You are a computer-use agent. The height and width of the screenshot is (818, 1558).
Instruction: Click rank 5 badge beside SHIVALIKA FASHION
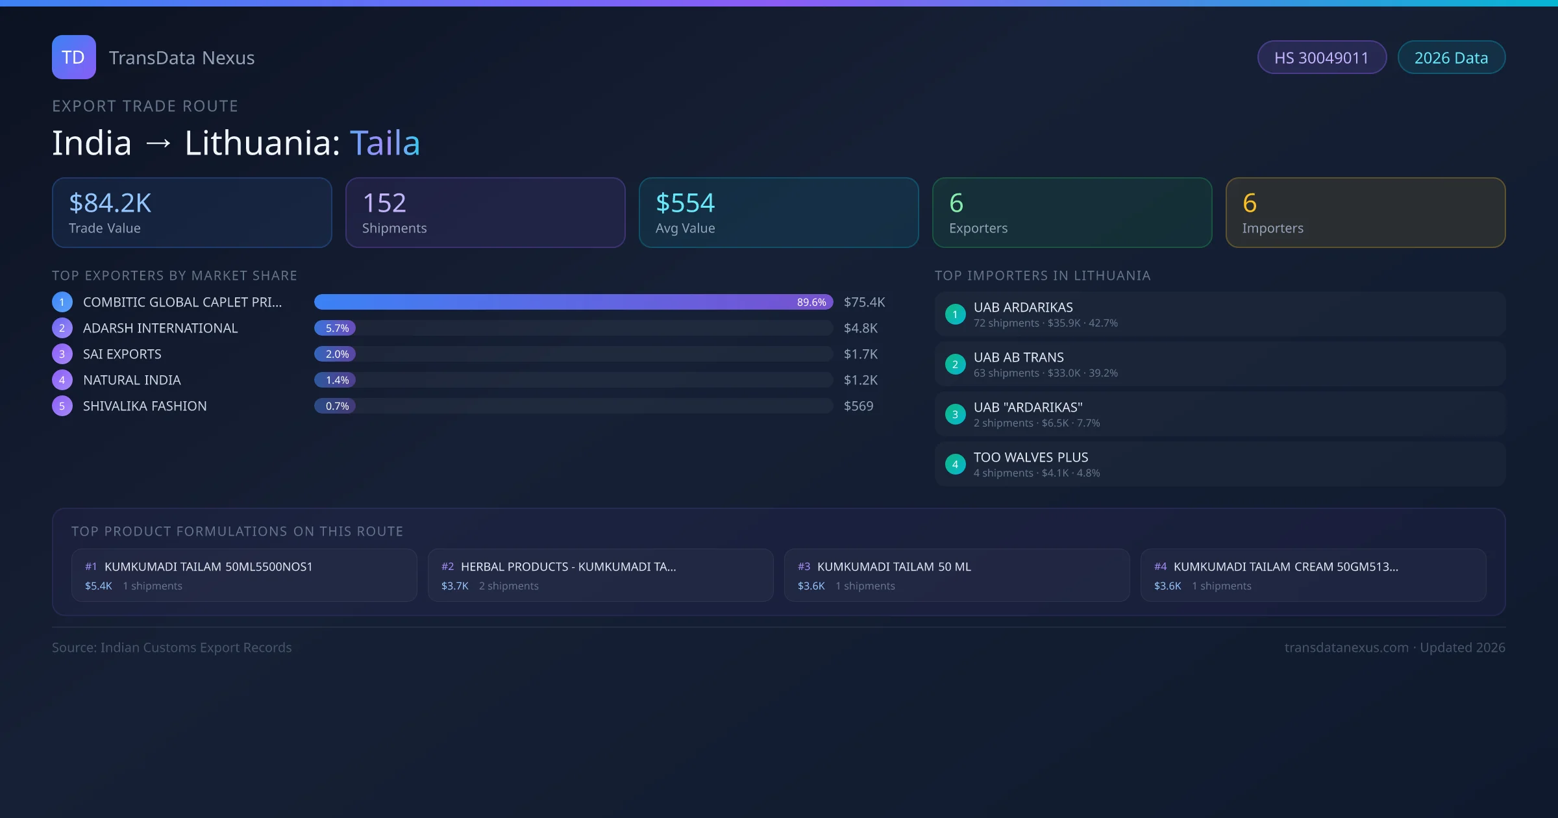coord(62,406)
